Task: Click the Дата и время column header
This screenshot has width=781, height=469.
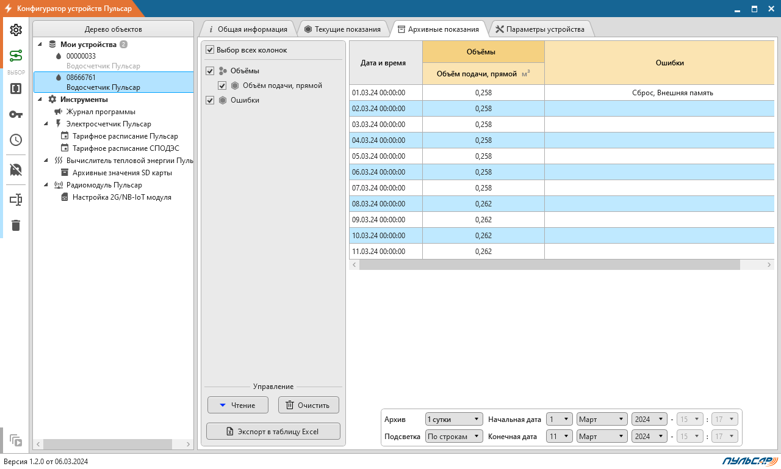Action: 386,62
